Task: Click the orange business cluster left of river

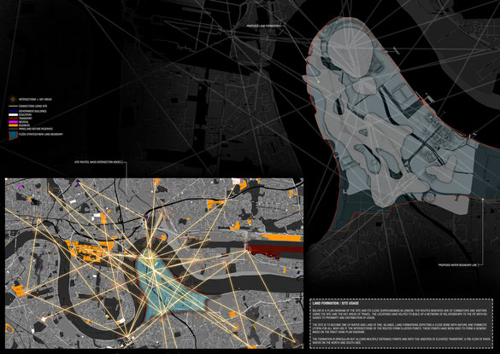Action: tap(90, 250)
